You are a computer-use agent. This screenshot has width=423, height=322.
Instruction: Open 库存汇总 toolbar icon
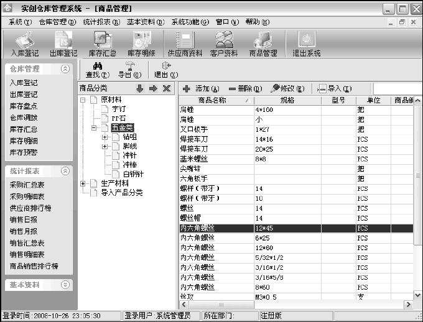pyautogui.click(x=103, y=44)
